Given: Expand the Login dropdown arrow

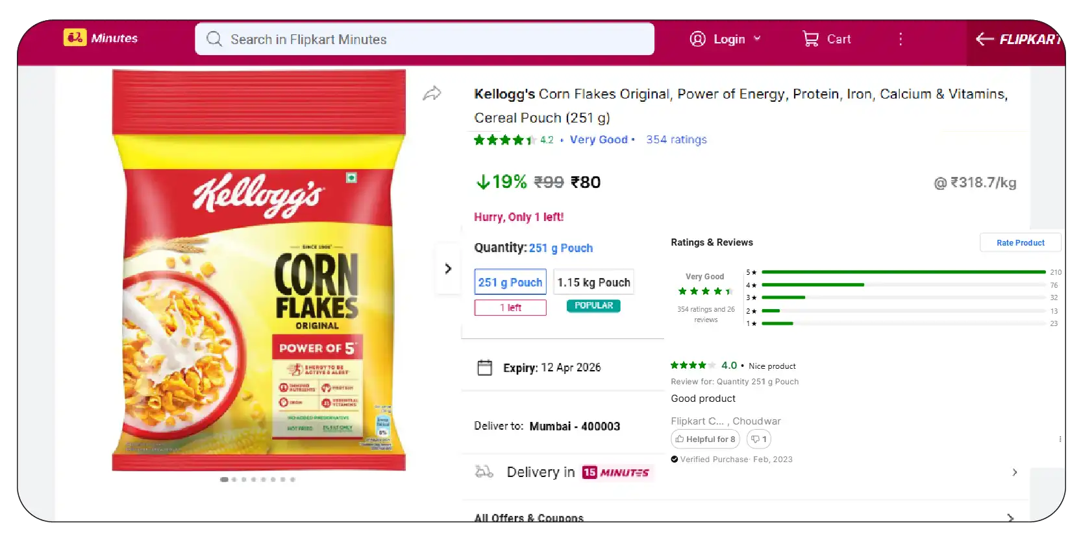Looking at the screenshot, I should [x=757, y=39].
